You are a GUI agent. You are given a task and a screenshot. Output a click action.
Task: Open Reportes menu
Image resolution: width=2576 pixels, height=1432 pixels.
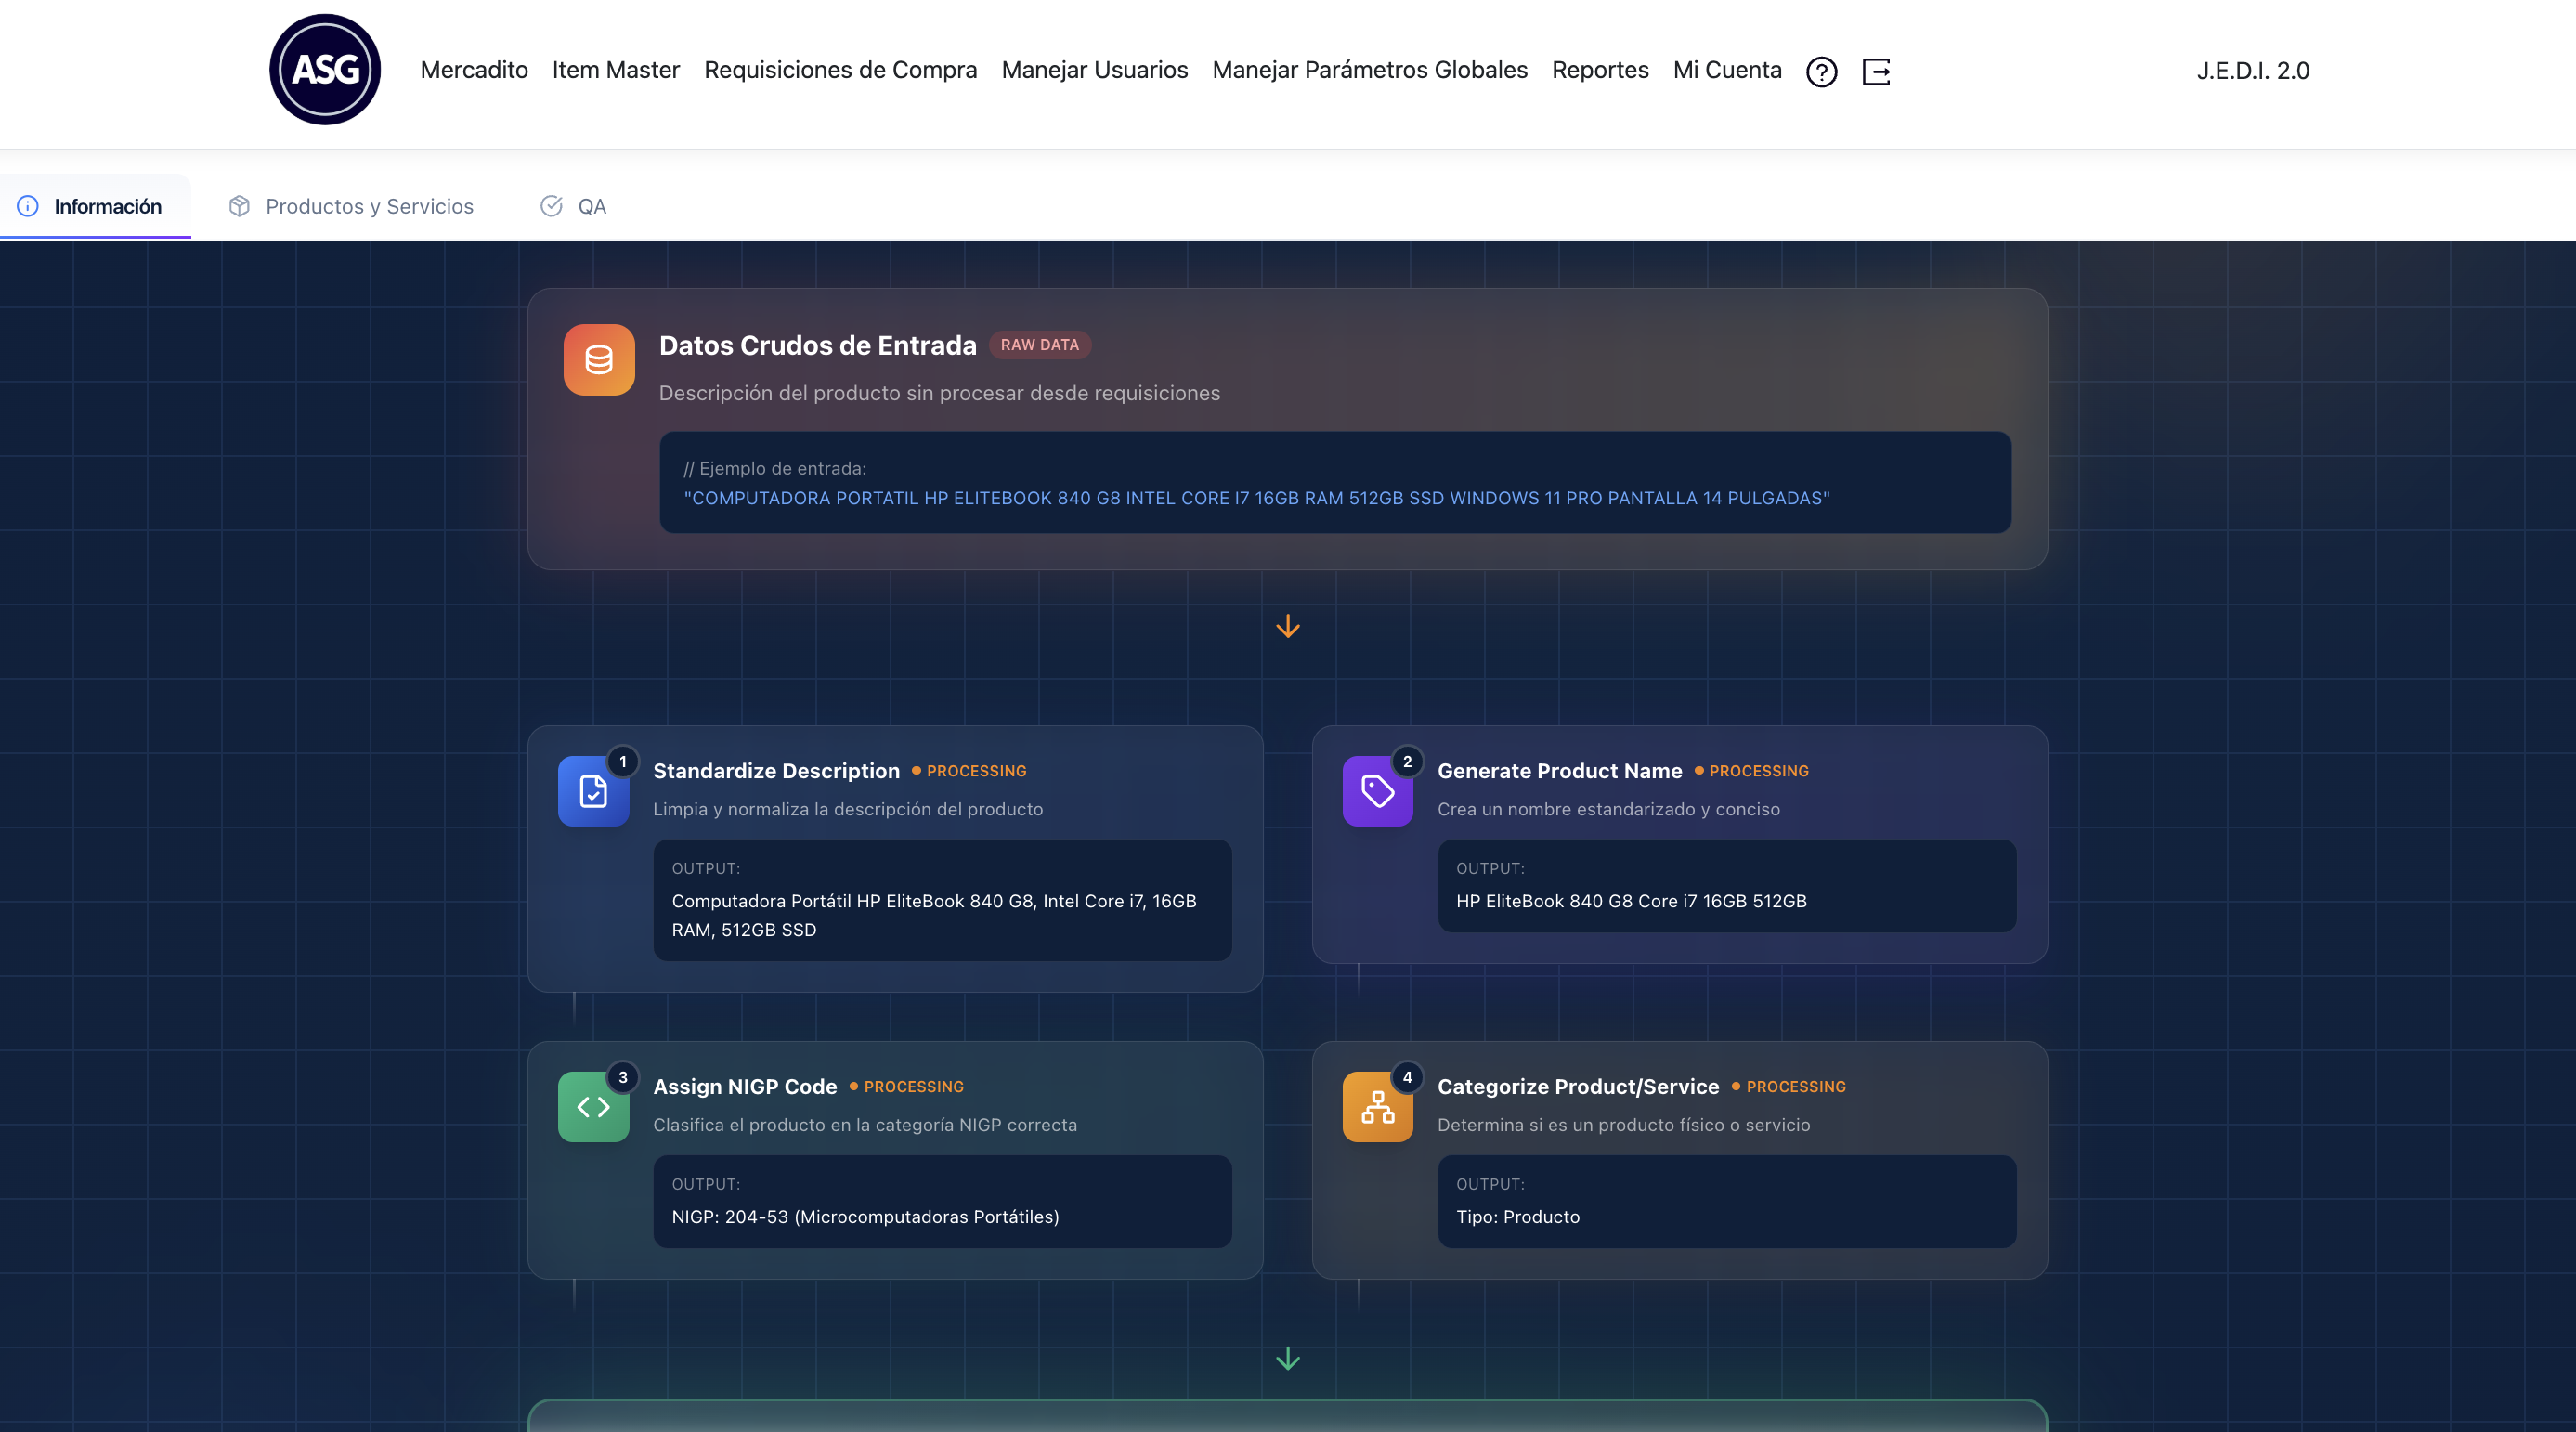(x=1600, y=70)
